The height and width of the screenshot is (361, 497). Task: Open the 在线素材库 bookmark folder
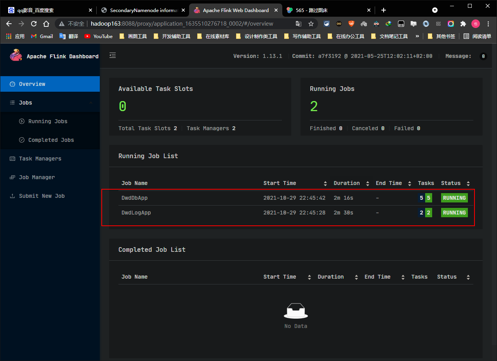click(x=213, y=36)
